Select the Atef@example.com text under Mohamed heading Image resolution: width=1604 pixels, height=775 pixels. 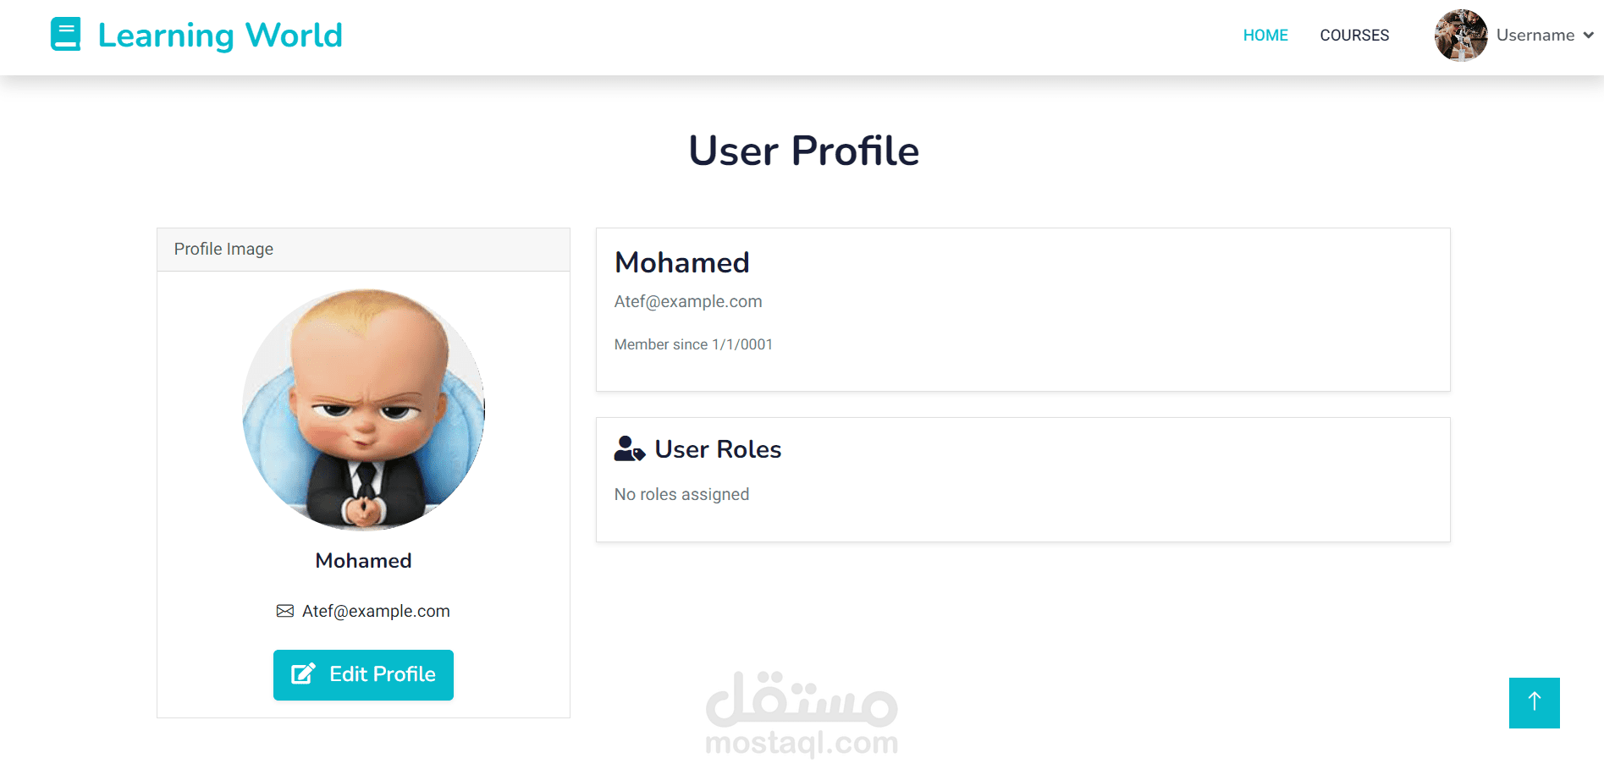point(688,302)
